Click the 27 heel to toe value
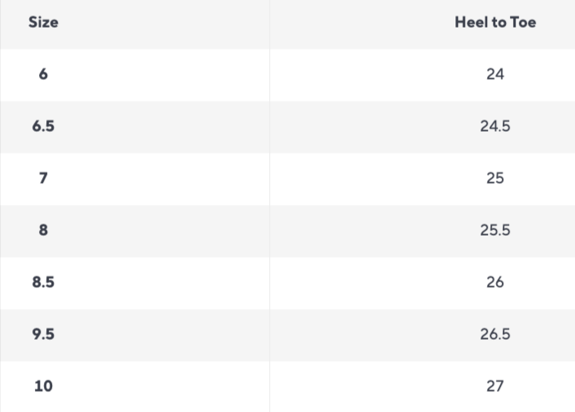Viewport: 575px width, 412px height. coord(494,386)
